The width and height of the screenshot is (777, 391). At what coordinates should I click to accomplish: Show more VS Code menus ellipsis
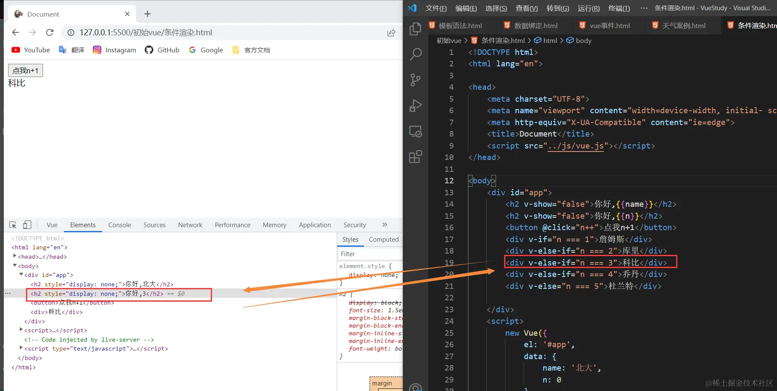coord(644,8)
